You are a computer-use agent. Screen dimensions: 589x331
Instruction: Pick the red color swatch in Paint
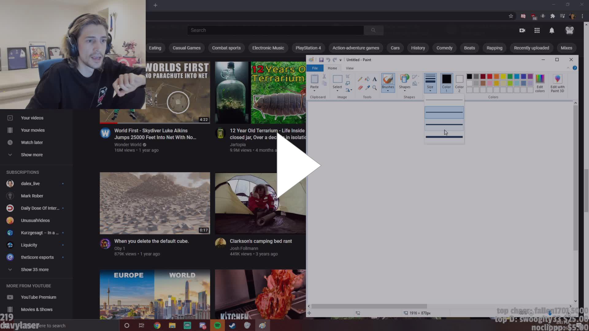490,76
